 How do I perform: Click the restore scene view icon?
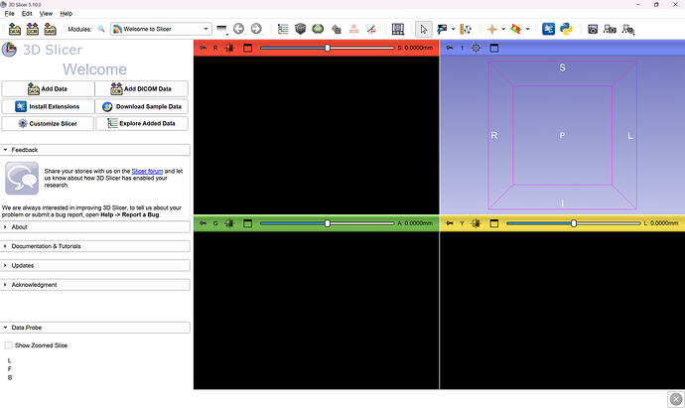click(x=628, y=29)
